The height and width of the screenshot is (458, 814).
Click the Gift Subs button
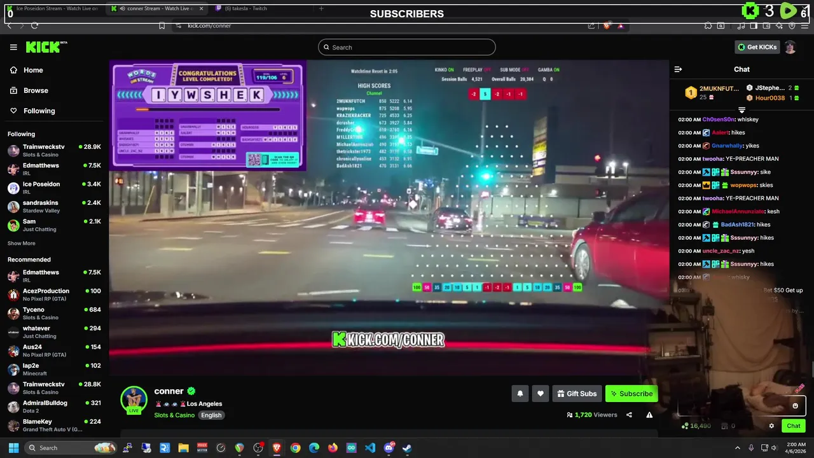(577, 394)
